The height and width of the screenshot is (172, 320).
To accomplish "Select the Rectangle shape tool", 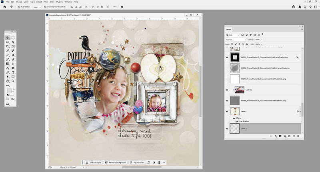I will tap(13, 77).
